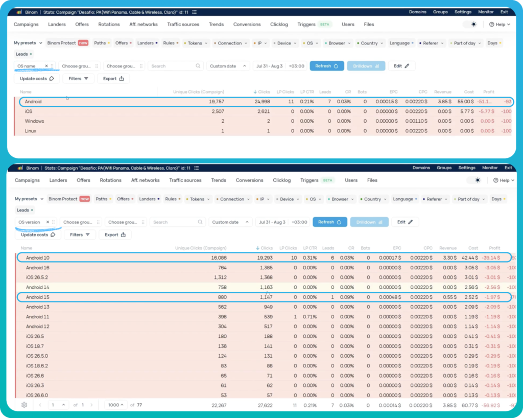
Task: Click Export in top window
Action: pos(113,79)
